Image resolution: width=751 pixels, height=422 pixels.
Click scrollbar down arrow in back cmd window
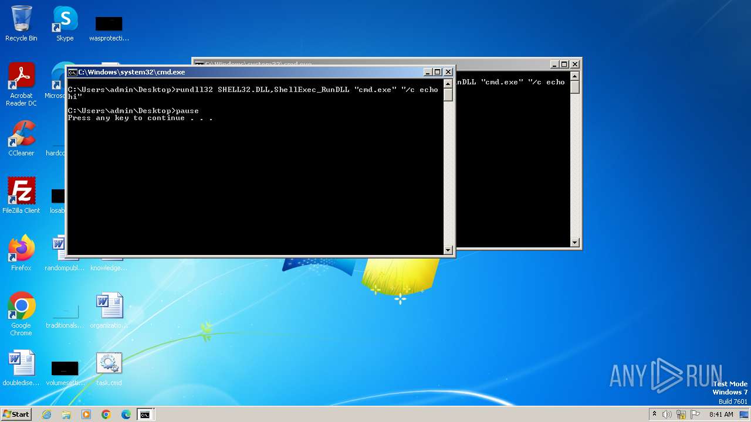575,242
